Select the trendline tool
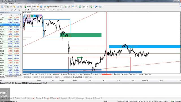Image resolution: width=181 pixels, height=102 pixels. pyautogui.click(x=12, y=10)
